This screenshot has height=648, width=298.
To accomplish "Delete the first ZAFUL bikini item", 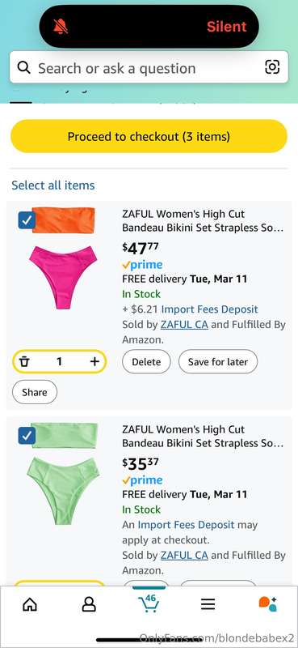I will pyautogui.click(x=146, y=362).
